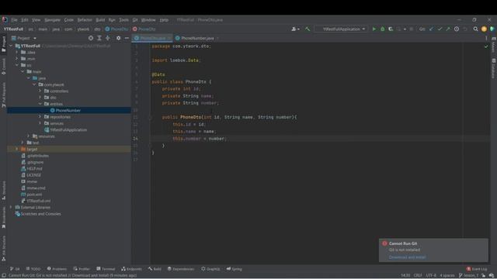The image size is (497, 279).
Task: Open the Bookmarks side tool window
Action: click(3, 217)
